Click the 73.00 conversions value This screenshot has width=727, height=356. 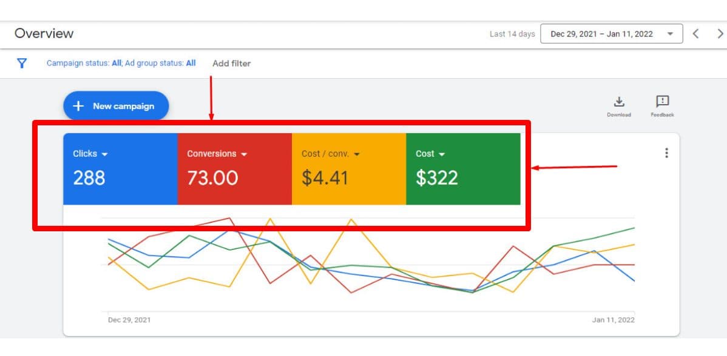point(212,178)
